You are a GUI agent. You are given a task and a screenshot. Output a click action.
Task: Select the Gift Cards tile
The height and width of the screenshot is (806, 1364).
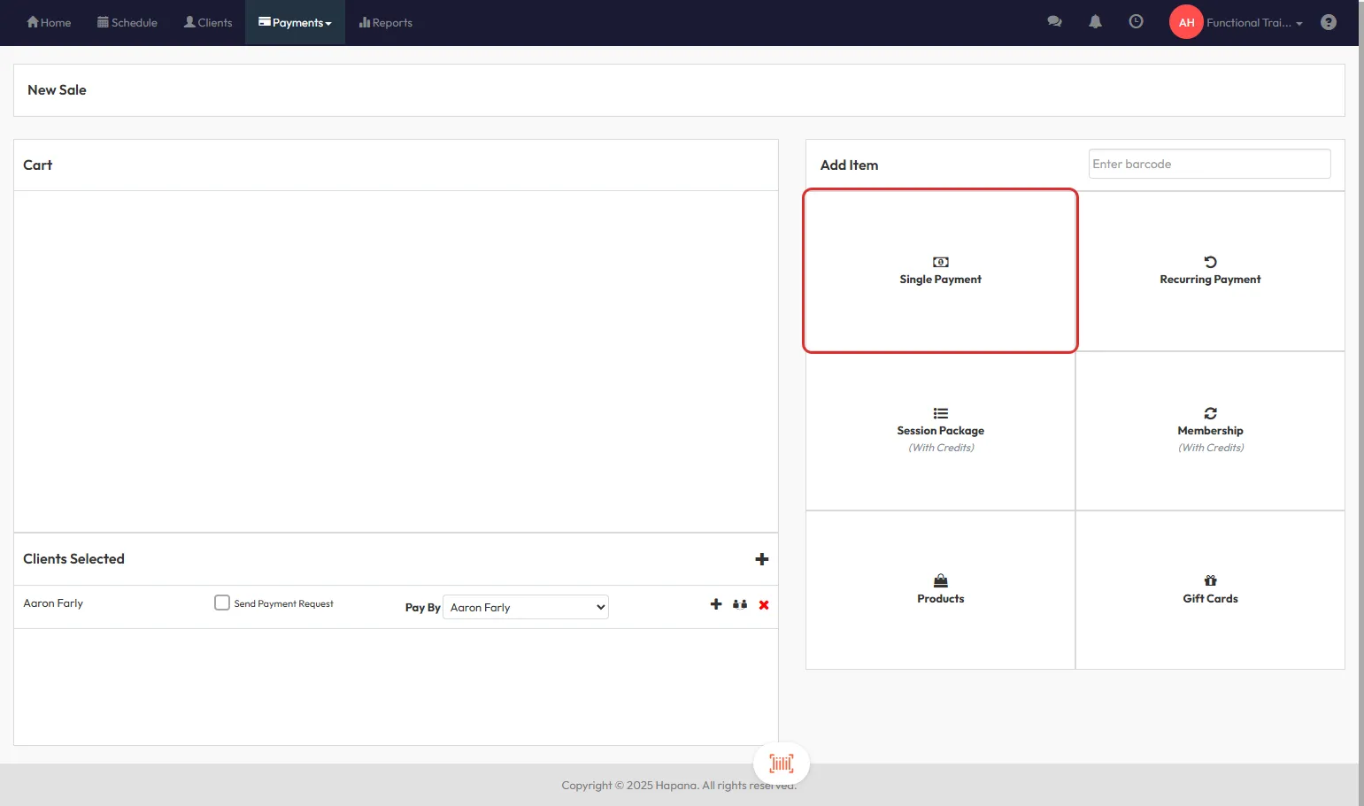pos(1210,589)
